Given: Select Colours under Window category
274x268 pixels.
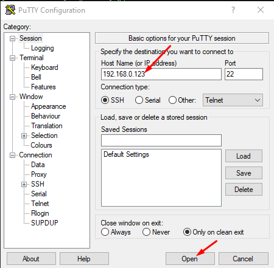Looking at the screenshot, I should point(41,145).
